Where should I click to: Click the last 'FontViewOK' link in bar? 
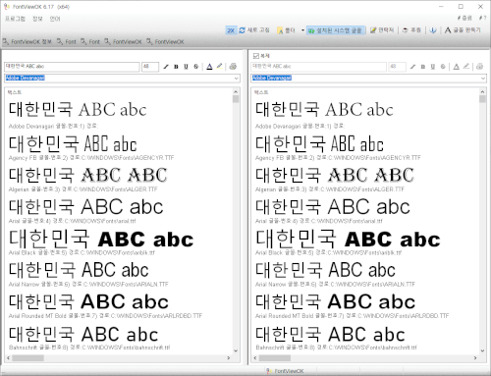point(165,41)
